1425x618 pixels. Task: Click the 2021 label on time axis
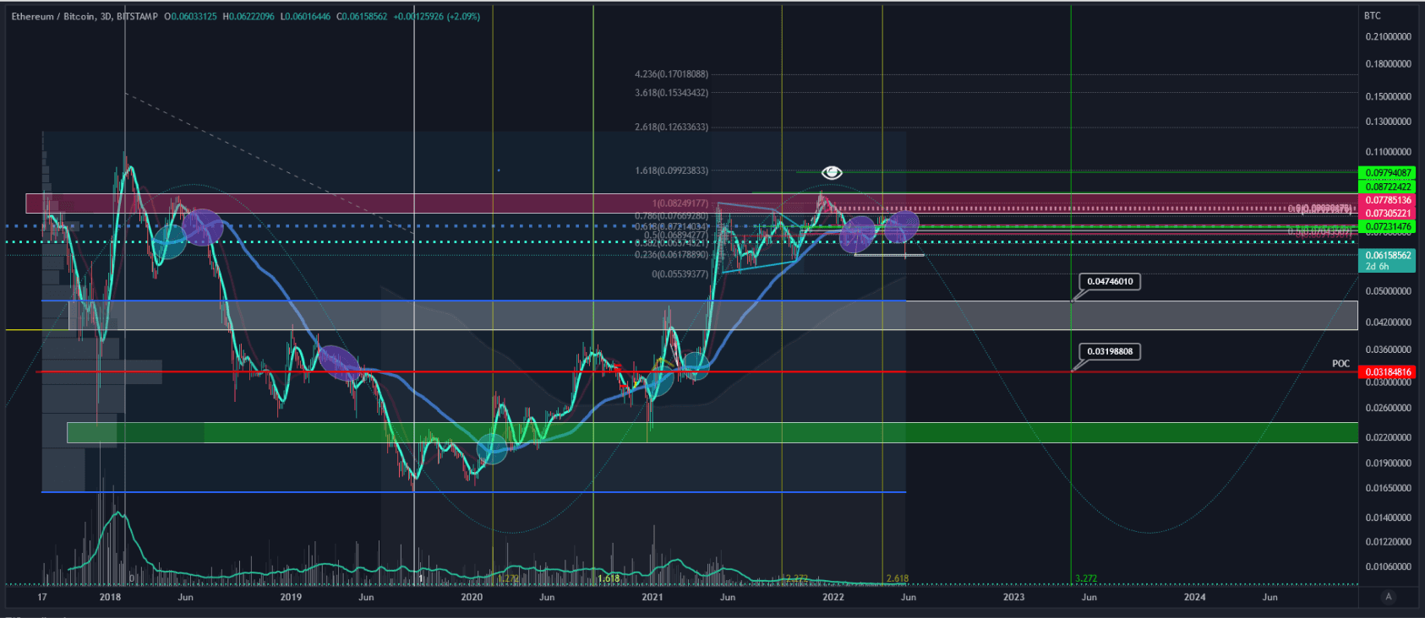[652, 597]
